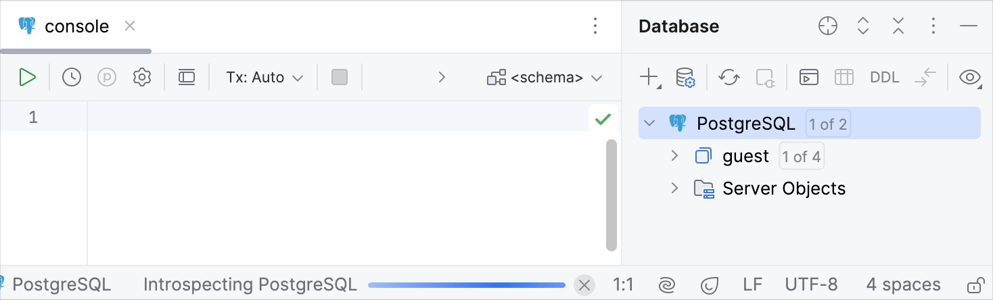Click the introspection progress bar

click(467, 285)
